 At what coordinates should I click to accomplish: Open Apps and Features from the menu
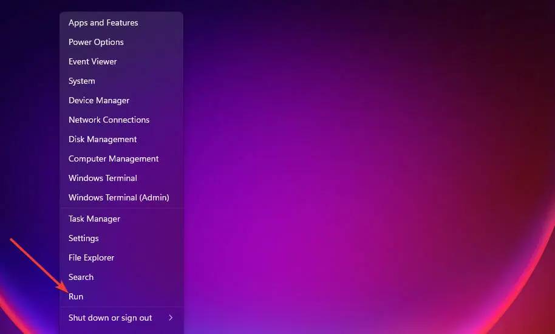click(x=103, y=22)
